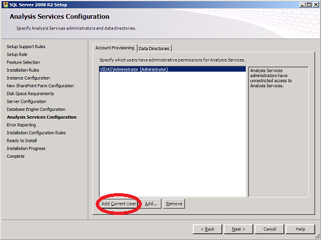Viewport: 321px width, 240px height.
Task: Close the SQL Server 2008 R2 Setup window
Action: tap(316, 4)
